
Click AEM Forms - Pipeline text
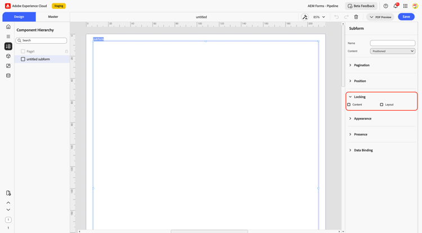(323, 6)
